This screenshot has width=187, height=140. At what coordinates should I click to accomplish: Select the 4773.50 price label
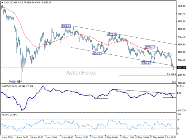click(112, 34)
